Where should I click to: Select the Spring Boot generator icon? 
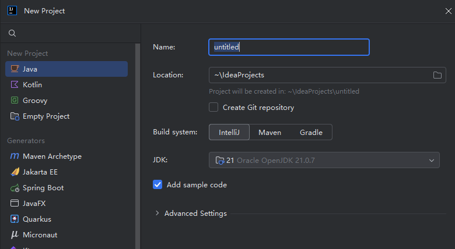click(x=15, y=188)
